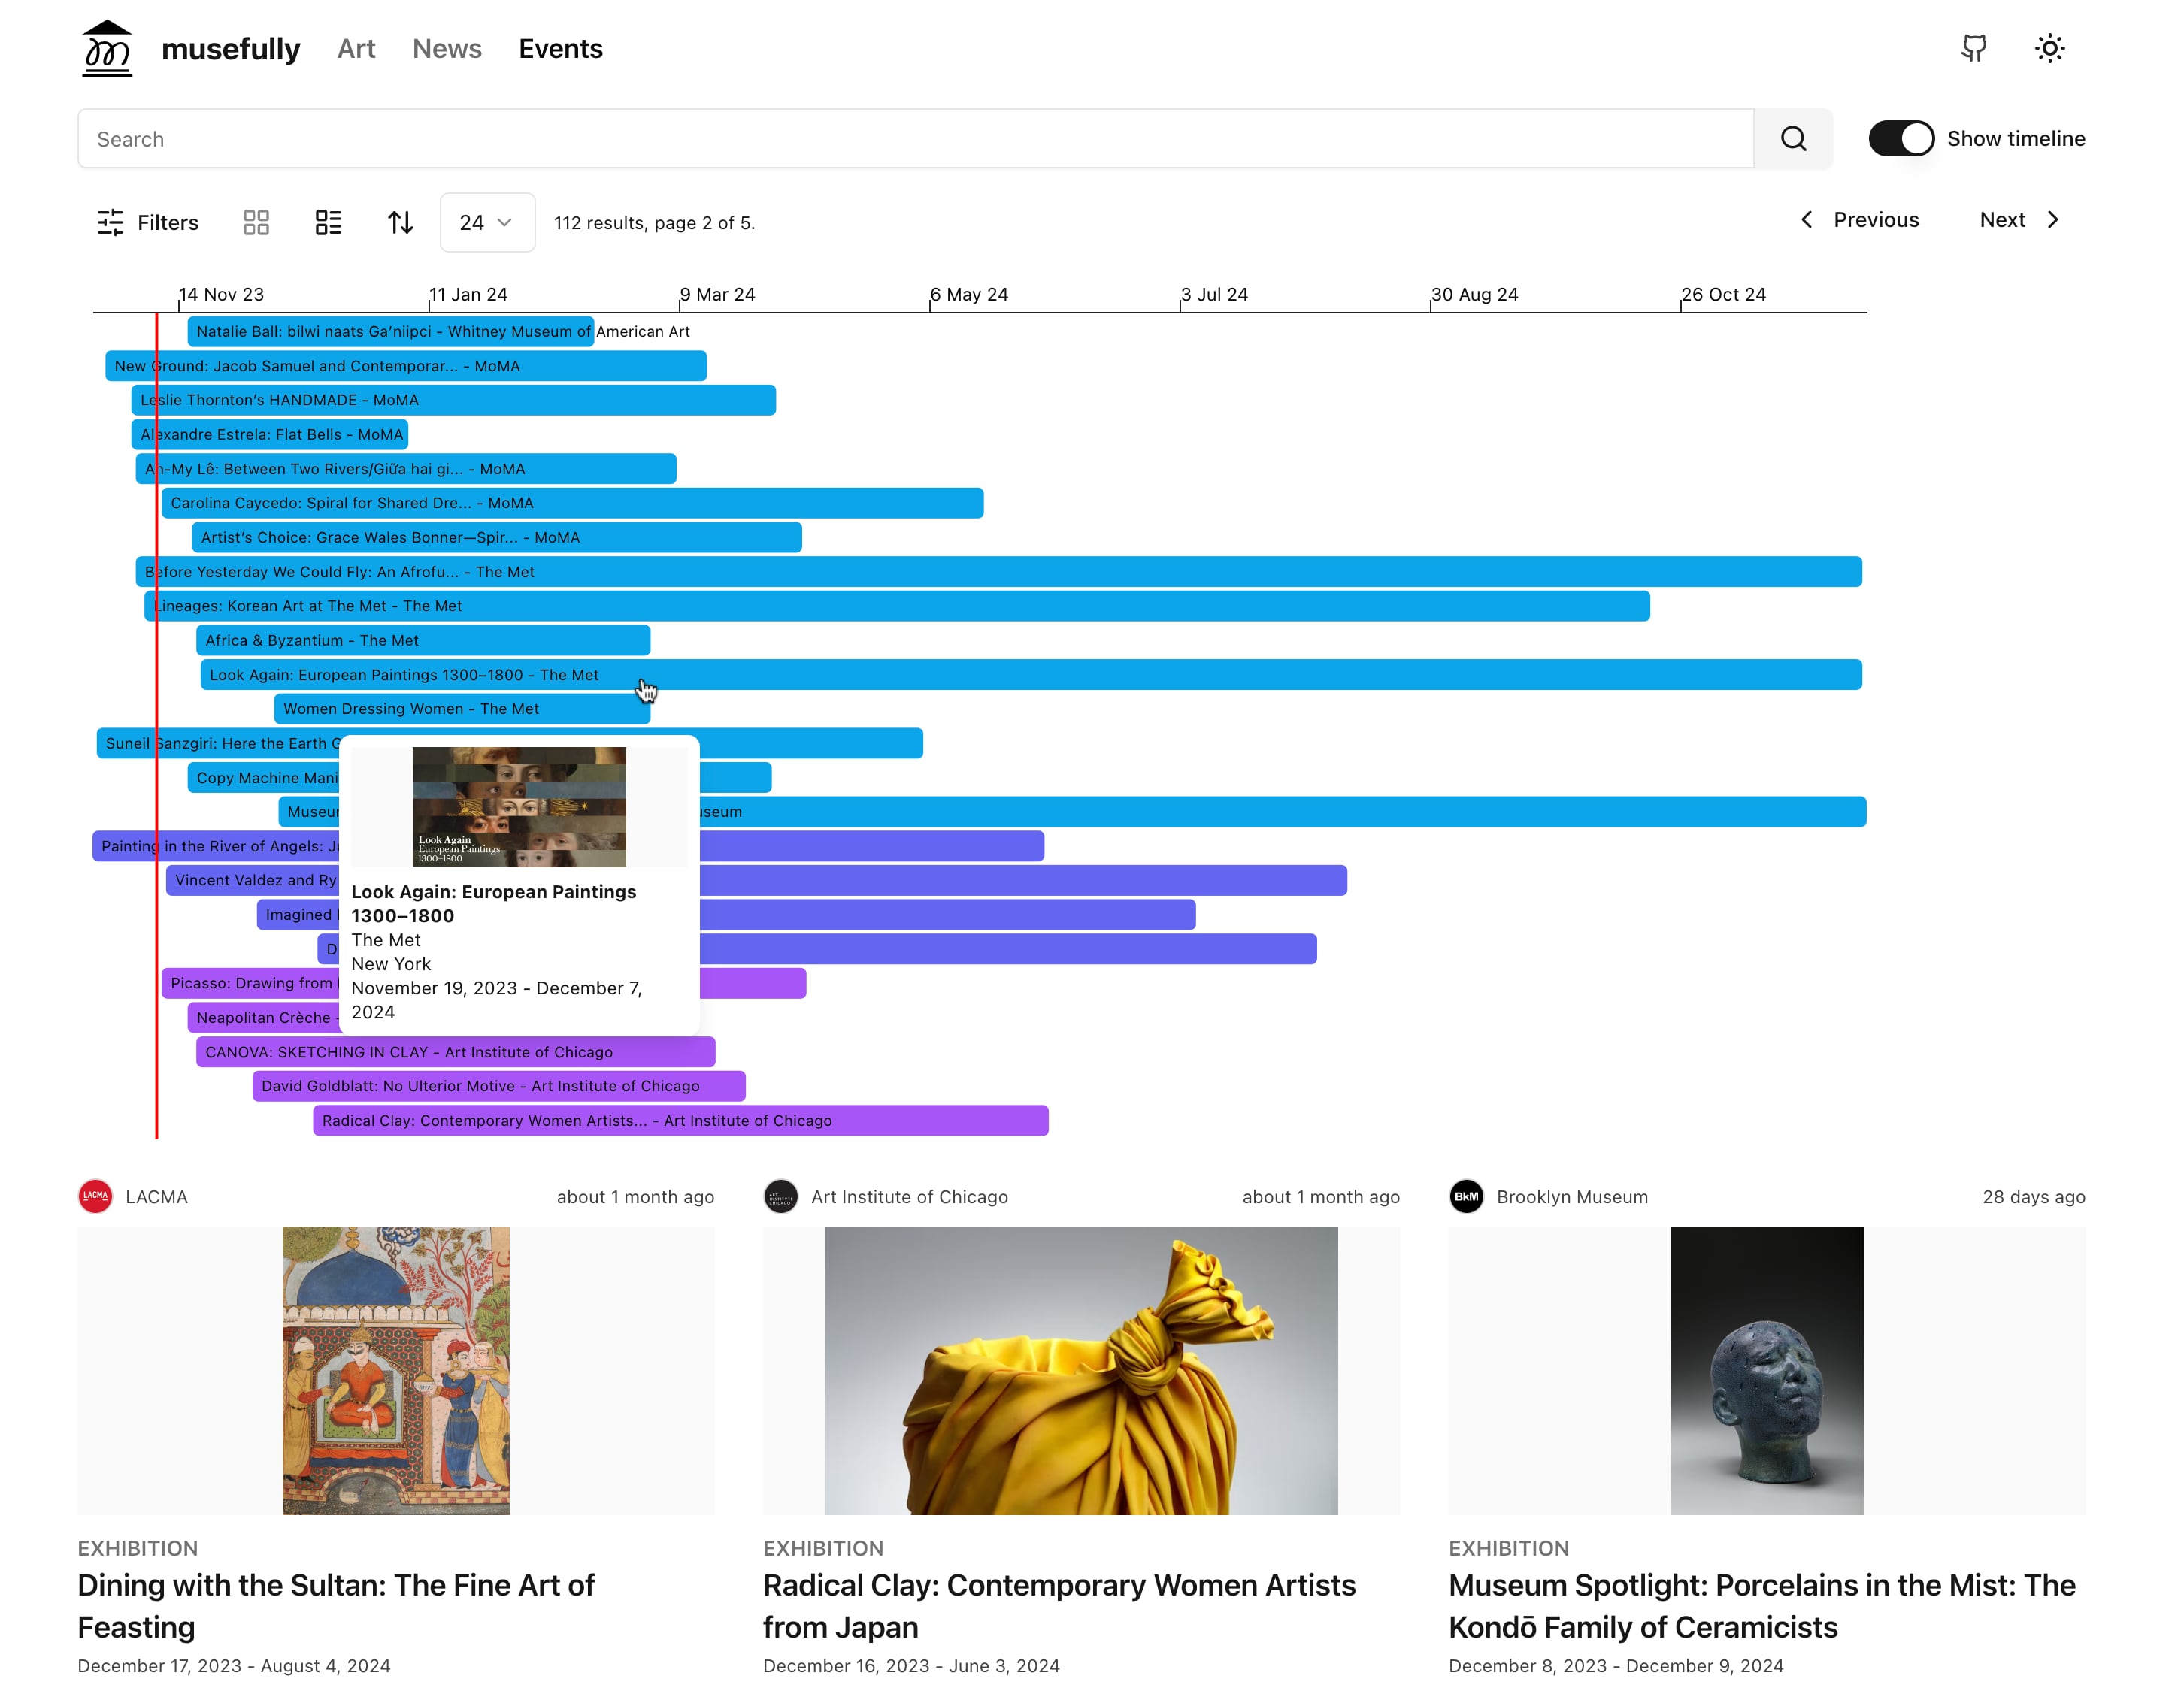The width and height of the screenshot is (2184, 1706).
Task: Select the grid view icon
Action: 257,222
